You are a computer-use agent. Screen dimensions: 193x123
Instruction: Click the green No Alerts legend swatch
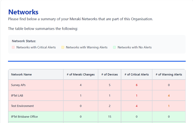tap(114, 47)
